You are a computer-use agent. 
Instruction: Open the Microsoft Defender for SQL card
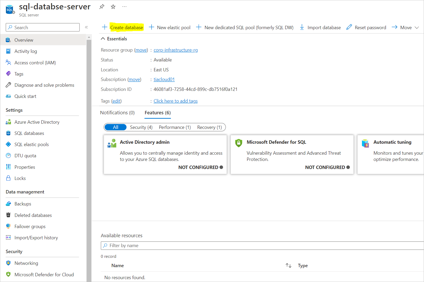[292, 154]
